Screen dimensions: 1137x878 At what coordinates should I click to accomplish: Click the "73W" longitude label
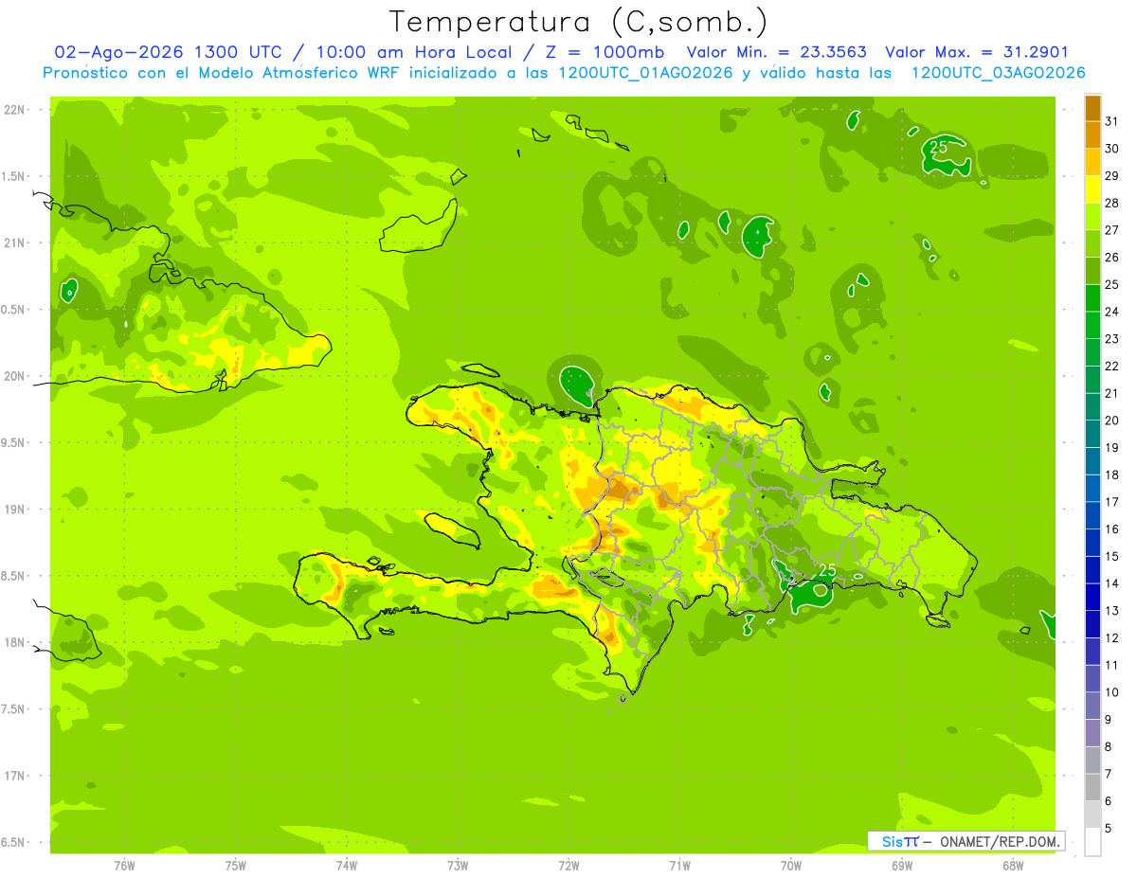coord(459,866)
